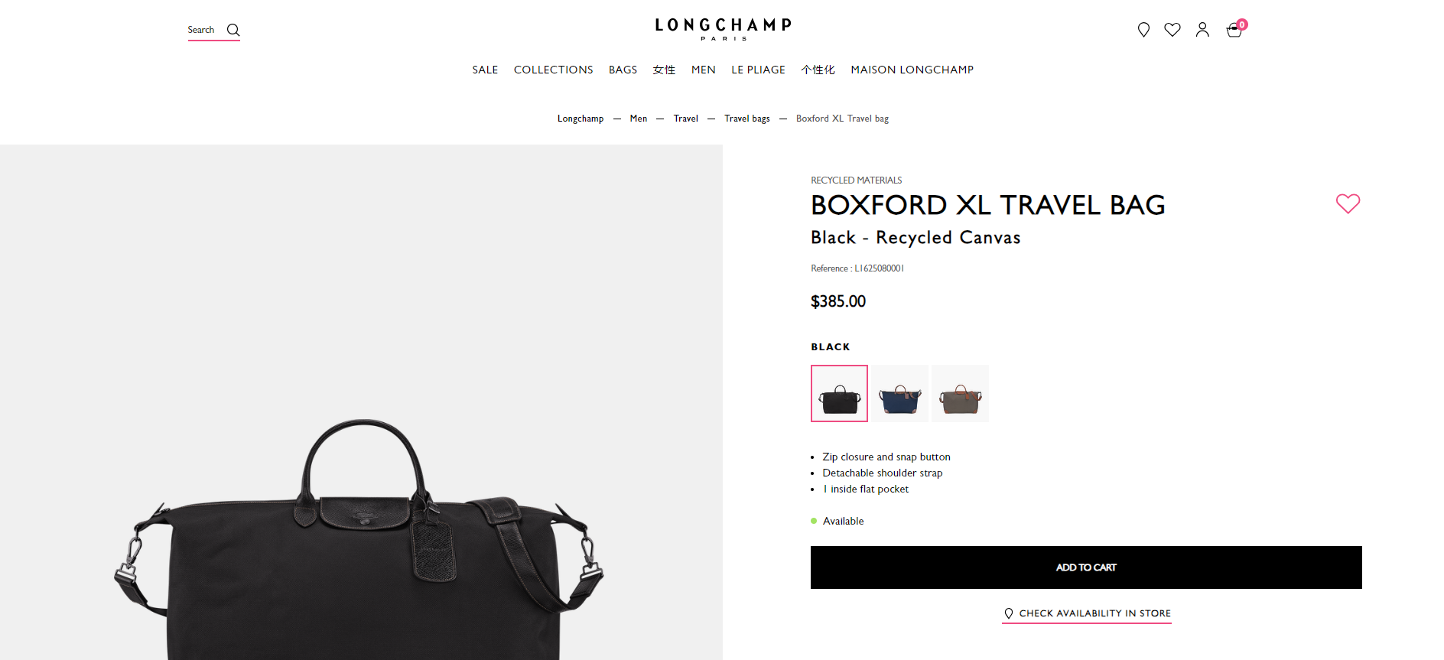Go to Men breadcrumb link
This screenshot has width=1444, height=660.
point(639,119)
